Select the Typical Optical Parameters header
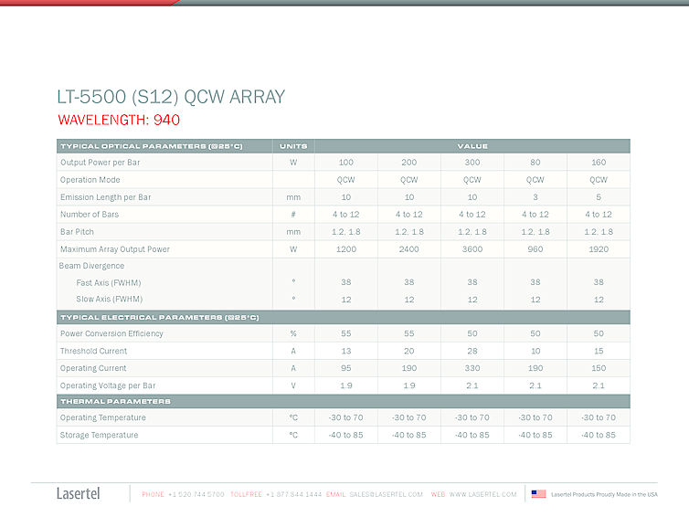This screenshot has height=517, width=689. point(151,146)
